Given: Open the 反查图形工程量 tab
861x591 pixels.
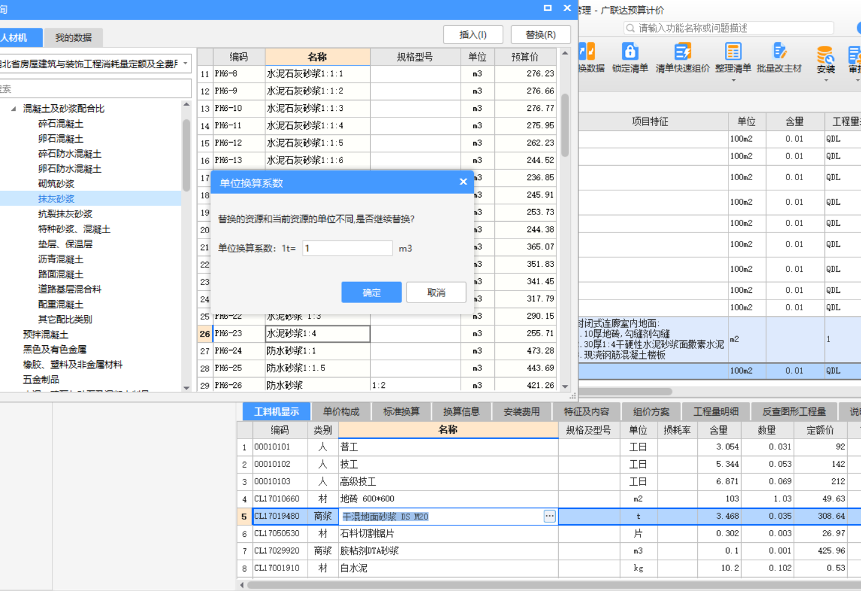Looking at the screenshot, I should click(x=794, y=411).
